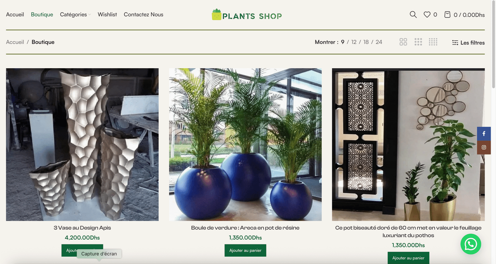Open the wishlist heart icon
The height and width of the screenshot is (264, 496).
tap(427, 15)
